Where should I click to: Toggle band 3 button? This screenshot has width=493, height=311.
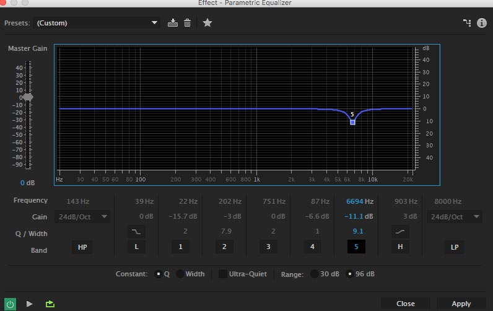pos(269,247)
